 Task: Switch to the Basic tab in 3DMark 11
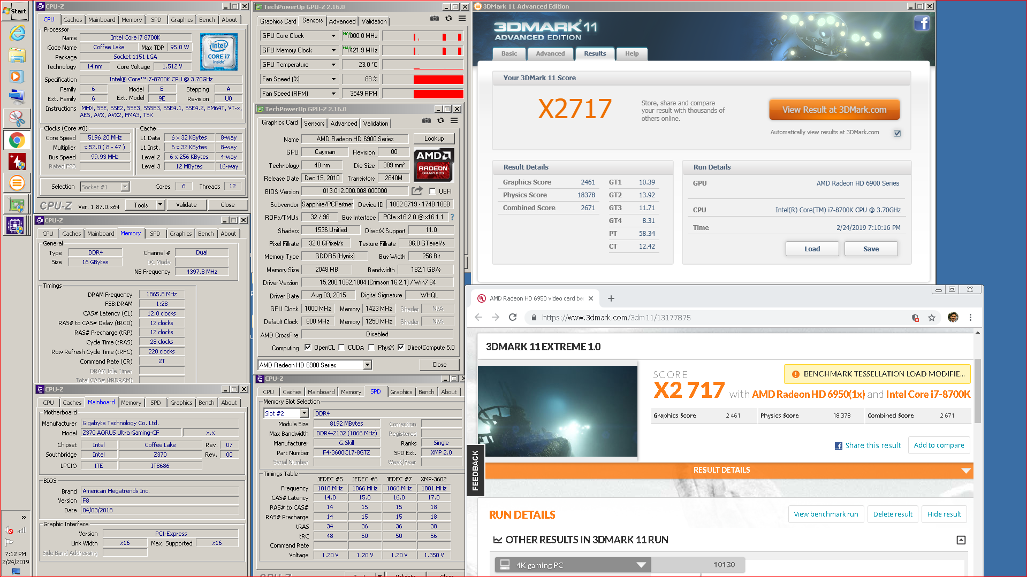509,53
